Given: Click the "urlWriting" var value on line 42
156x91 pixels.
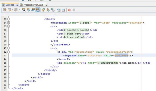Looking at the screenshot, I should [x=84, y=52].
